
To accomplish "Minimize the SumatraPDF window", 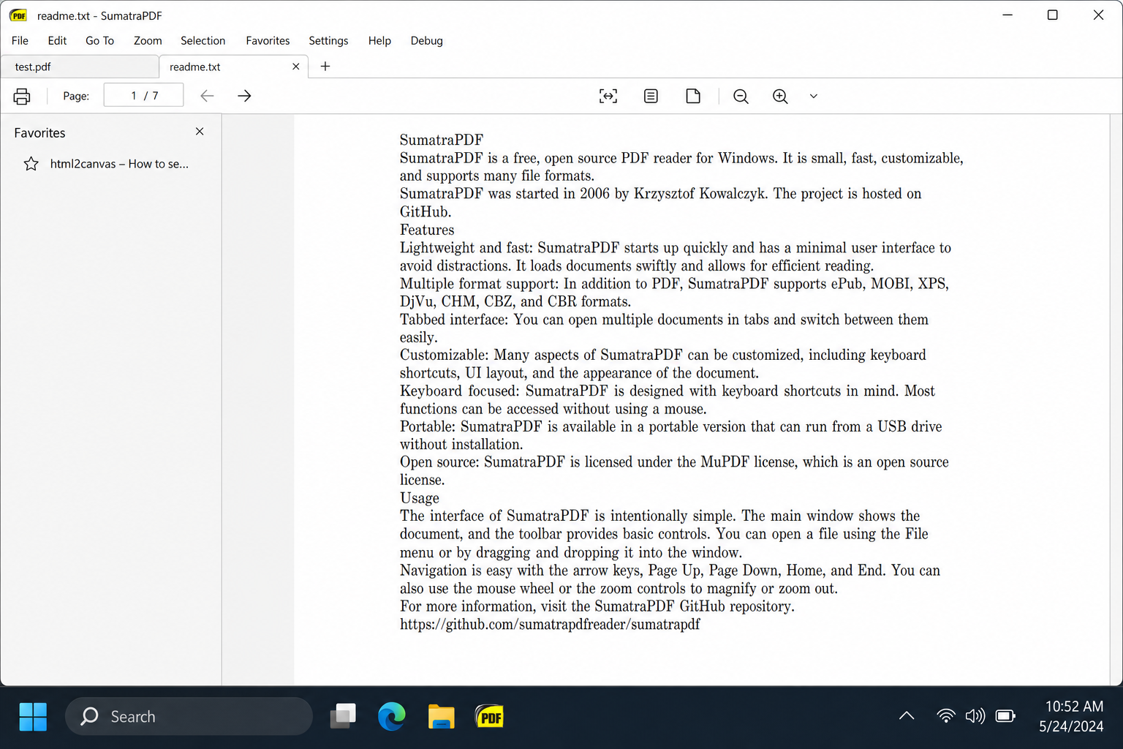I will point(1007,15).
